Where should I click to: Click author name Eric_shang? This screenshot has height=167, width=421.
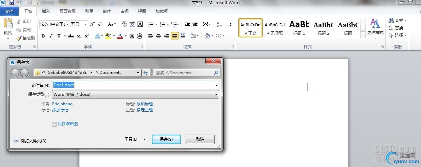coord(62,104)
